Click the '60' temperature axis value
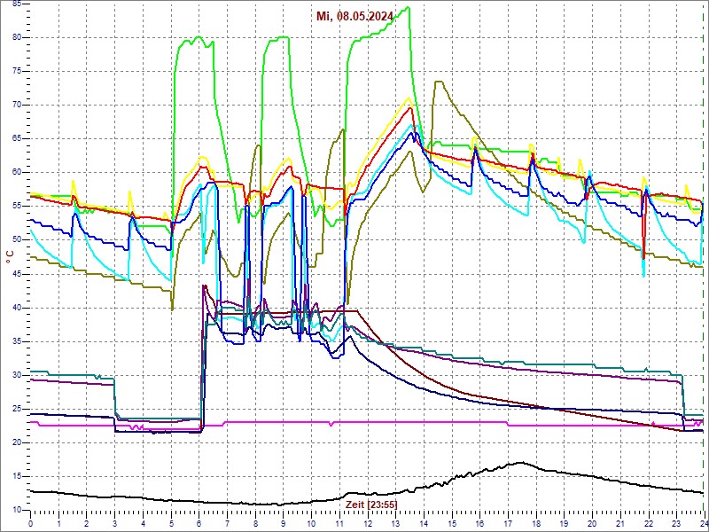The image size is (709, 532). [17, 172]
